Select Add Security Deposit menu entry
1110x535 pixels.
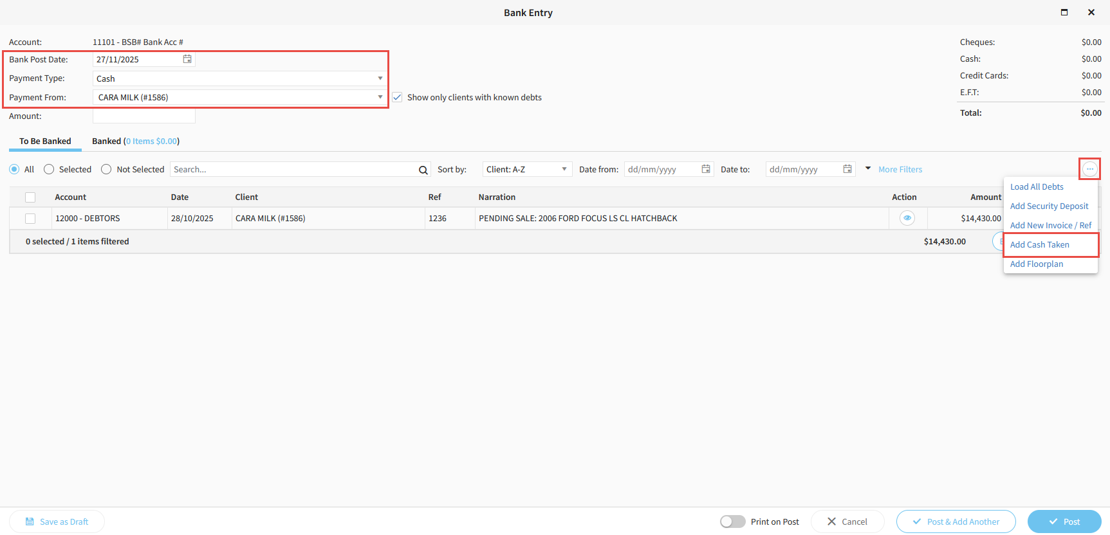click(1050, 206)
